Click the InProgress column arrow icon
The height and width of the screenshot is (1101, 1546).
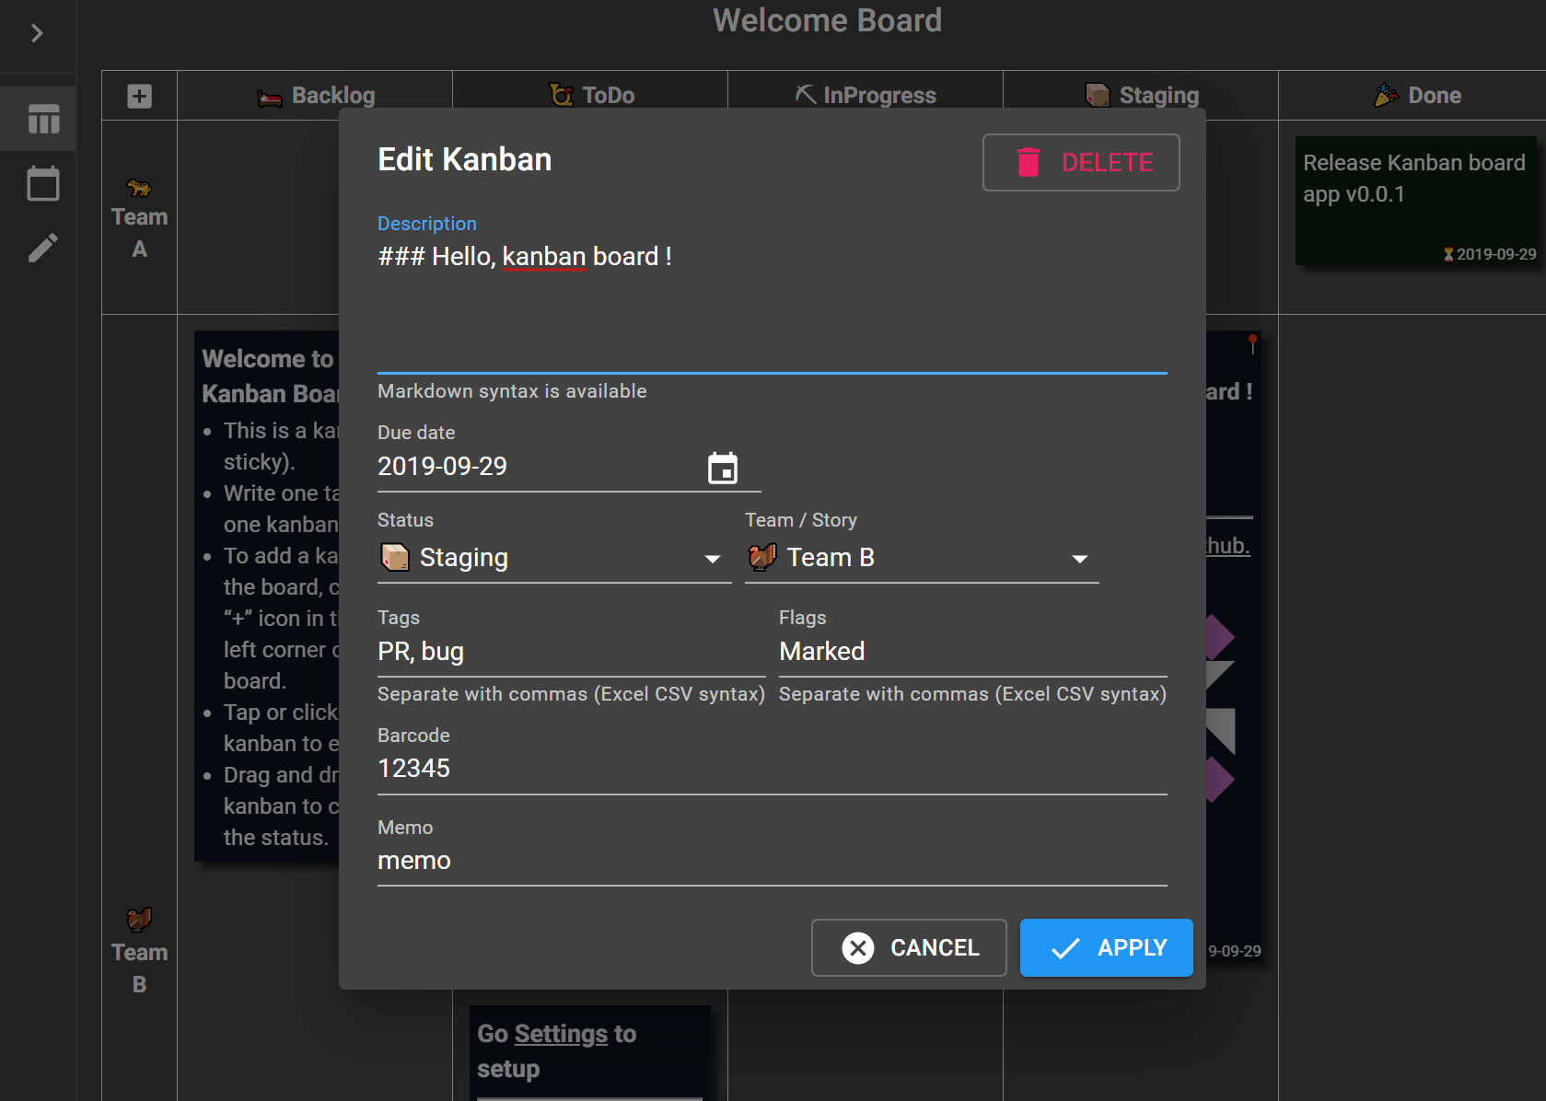pos(803,93)
